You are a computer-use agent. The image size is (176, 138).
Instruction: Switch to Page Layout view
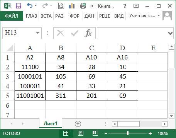tap(81, 133)
